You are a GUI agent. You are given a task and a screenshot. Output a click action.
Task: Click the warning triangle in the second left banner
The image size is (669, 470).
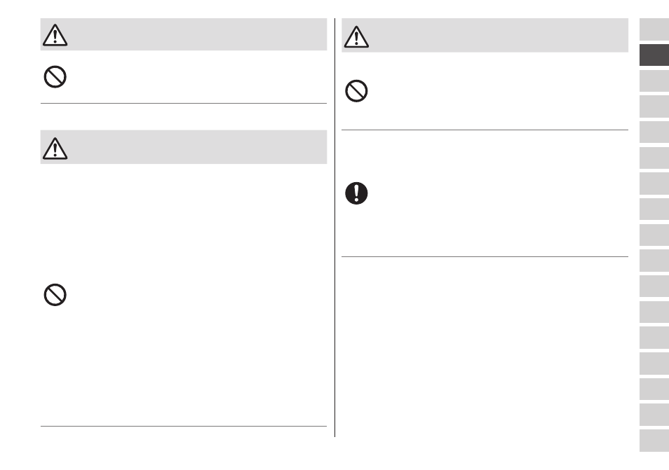tap(55, 148)
